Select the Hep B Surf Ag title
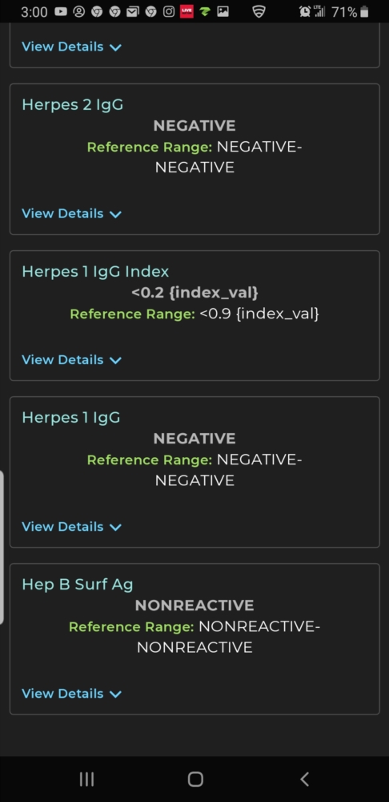 (x=78, y=585)
